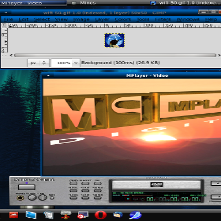Click the GIMP horizontal scrollbar track
Viewport: 221px width, 221px height.
click(115, 55)
